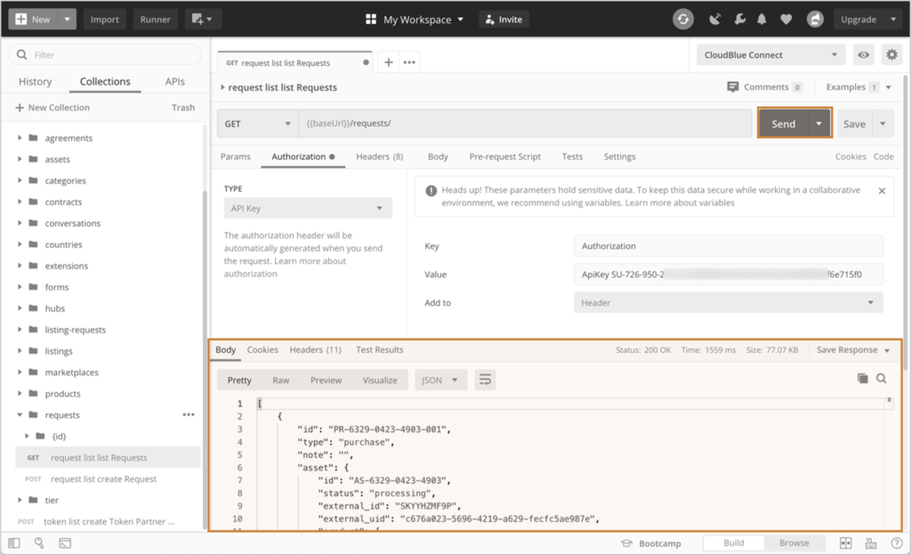
Task: Open the user avatar menu
Action: coord(815,20)
